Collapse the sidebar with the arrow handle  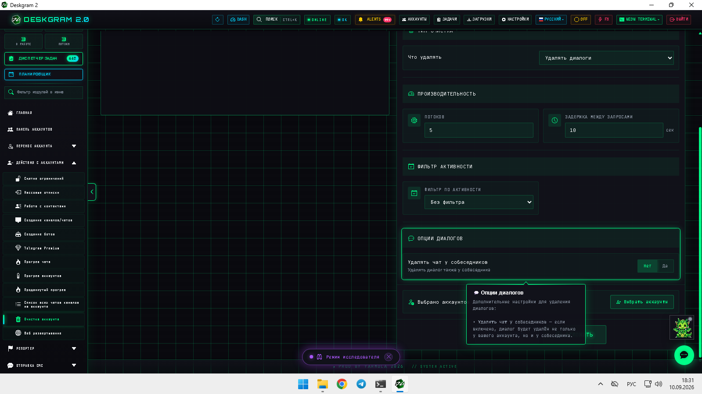92,192
